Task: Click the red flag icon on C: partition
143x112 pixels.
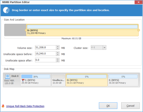Action: pos(23,80)
